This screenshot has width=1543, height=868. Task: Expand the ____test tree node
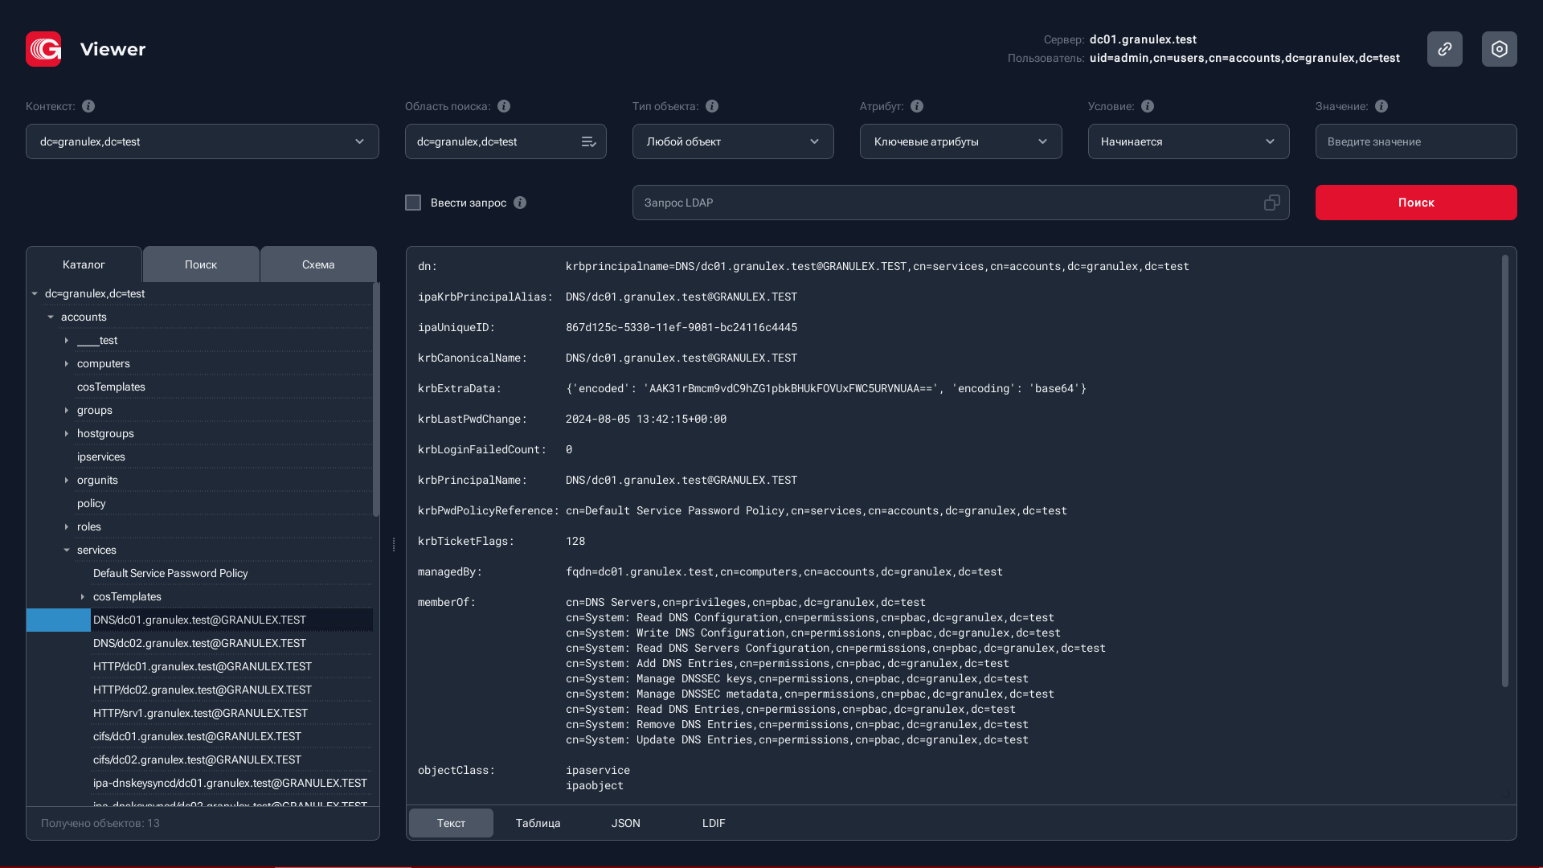coord(67,341)
